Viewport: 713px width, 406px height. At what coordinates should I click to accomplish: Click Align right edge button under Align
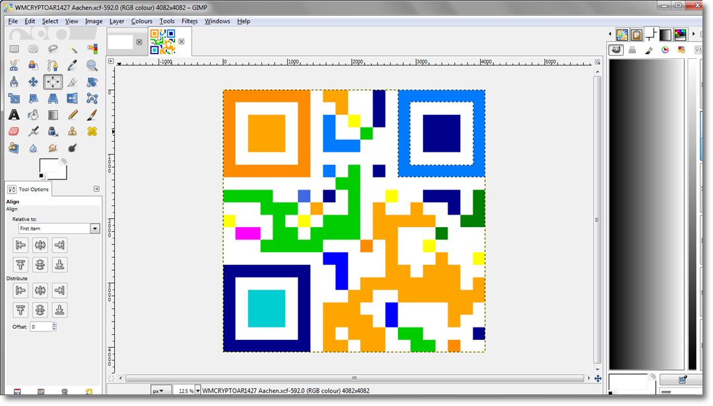59,245
